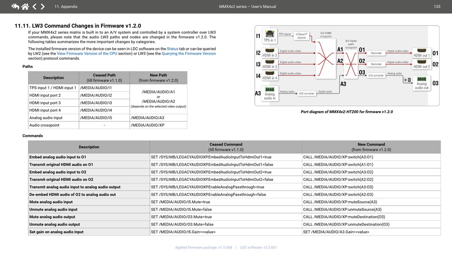The height and width of the screenshot is (253, 452).
Task: Click the MMX4x2 series User's Manual title
Action: 247,6
